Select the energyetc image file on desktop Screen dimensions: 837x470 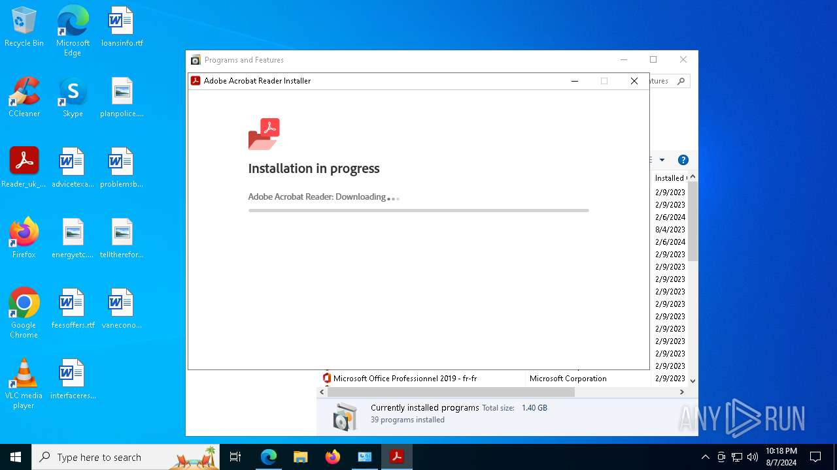(73, 238)
